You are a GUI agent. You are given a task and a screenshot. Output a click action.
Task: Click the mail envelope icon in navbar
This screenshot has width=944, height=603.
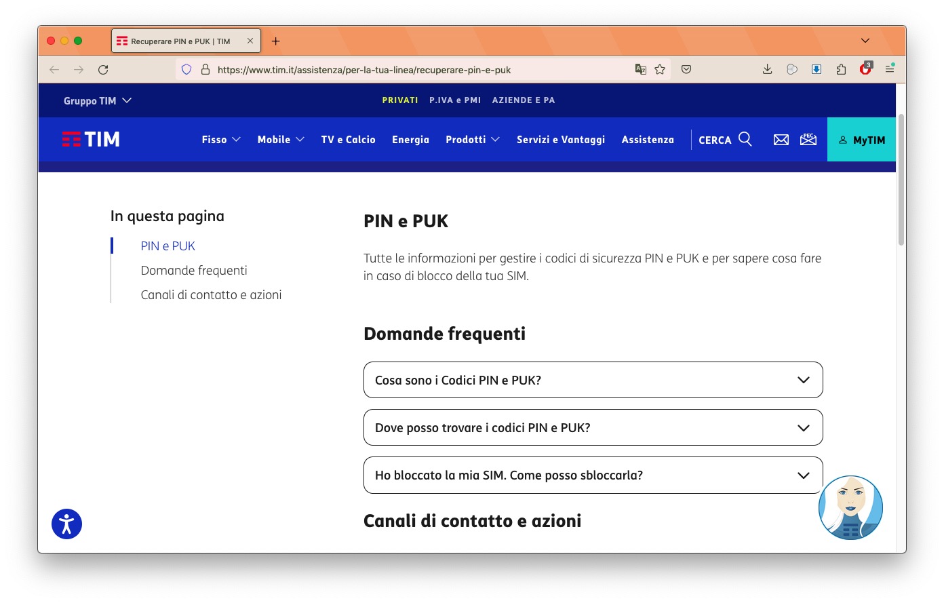click(x=781, y=139)
